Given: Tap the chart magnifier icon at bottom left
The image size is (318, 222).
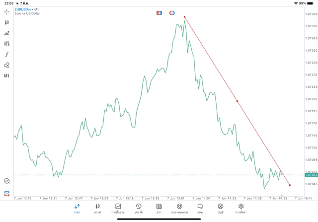Looking at the screenshot, I should pyautogui.click(x=7, y=181).
